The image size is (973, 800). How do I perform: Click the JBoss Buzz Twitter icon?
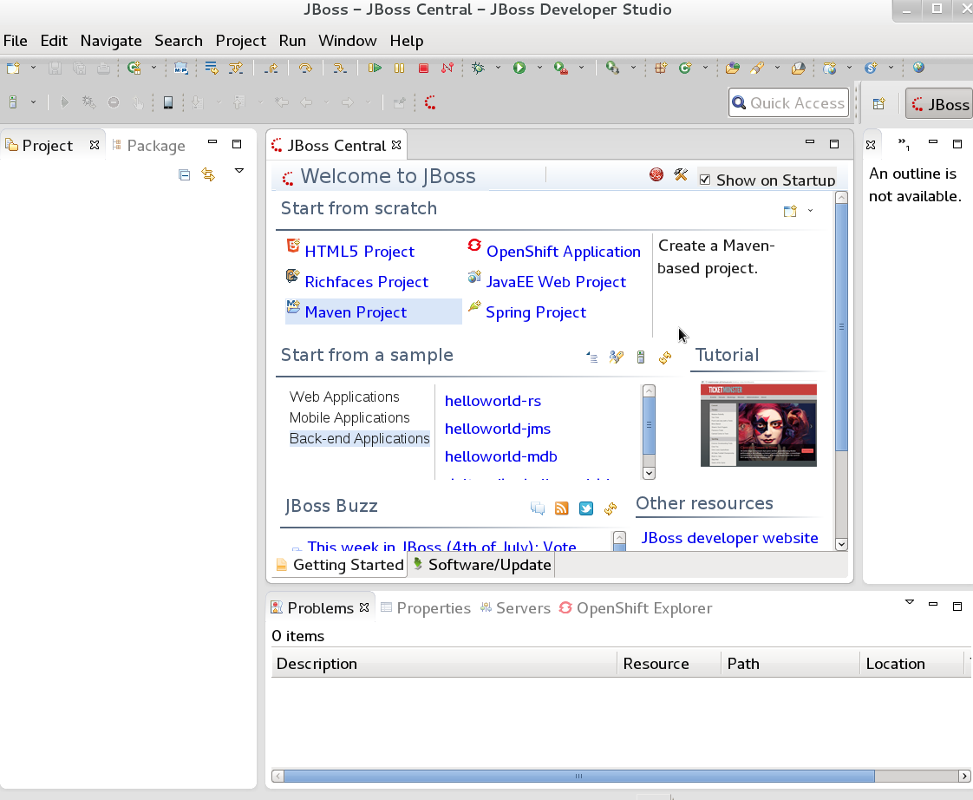point(585,508)
